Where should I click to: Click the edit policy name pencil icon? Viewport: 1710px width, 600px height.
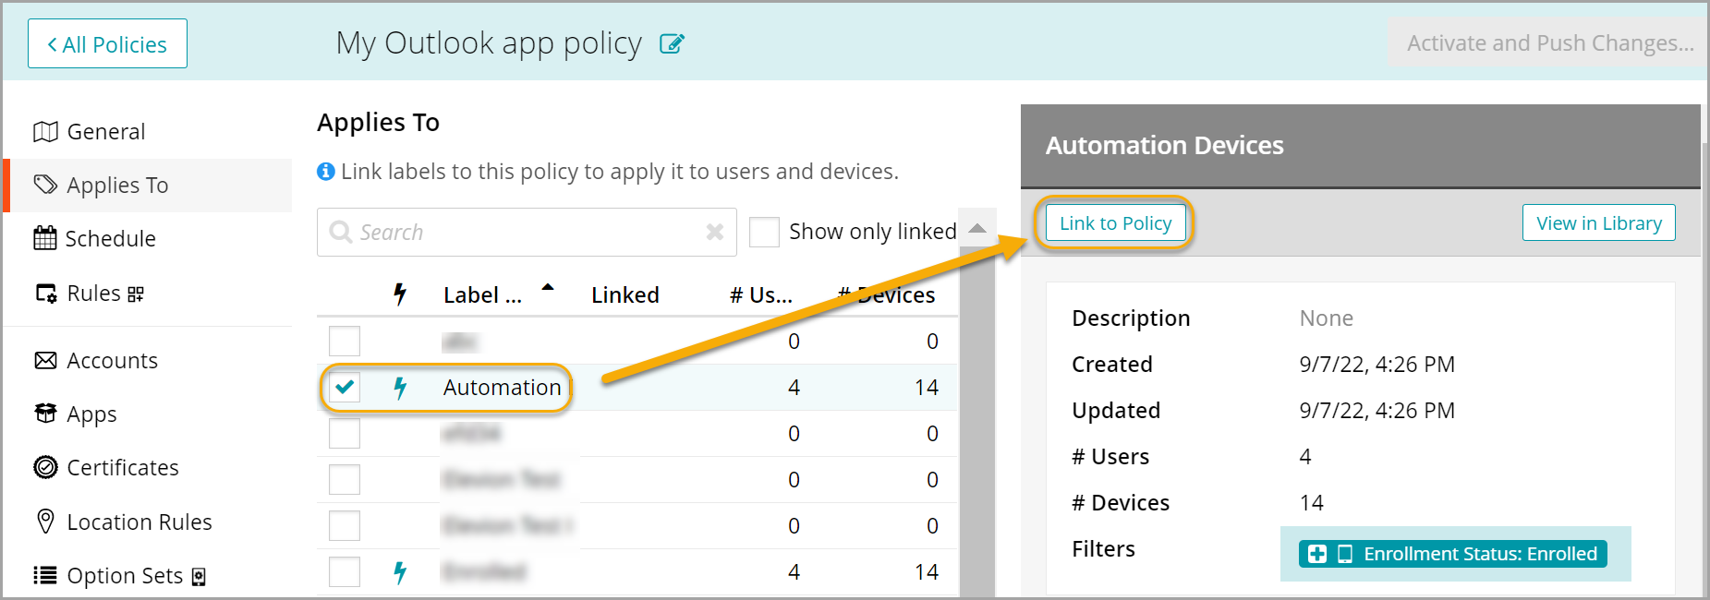click(x=672, y=43)
